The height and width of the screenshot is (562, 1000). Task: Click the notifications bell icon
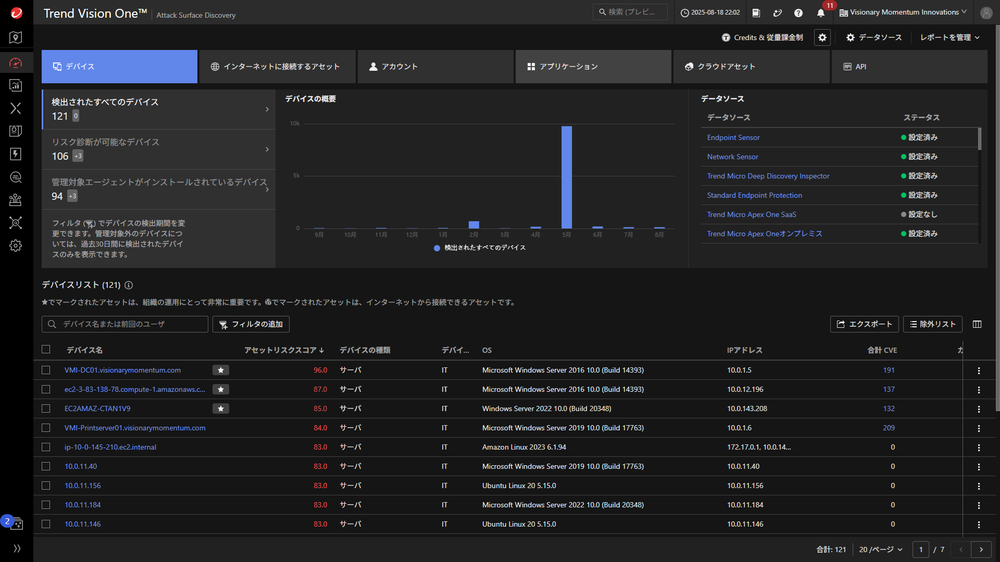[821, 13]
